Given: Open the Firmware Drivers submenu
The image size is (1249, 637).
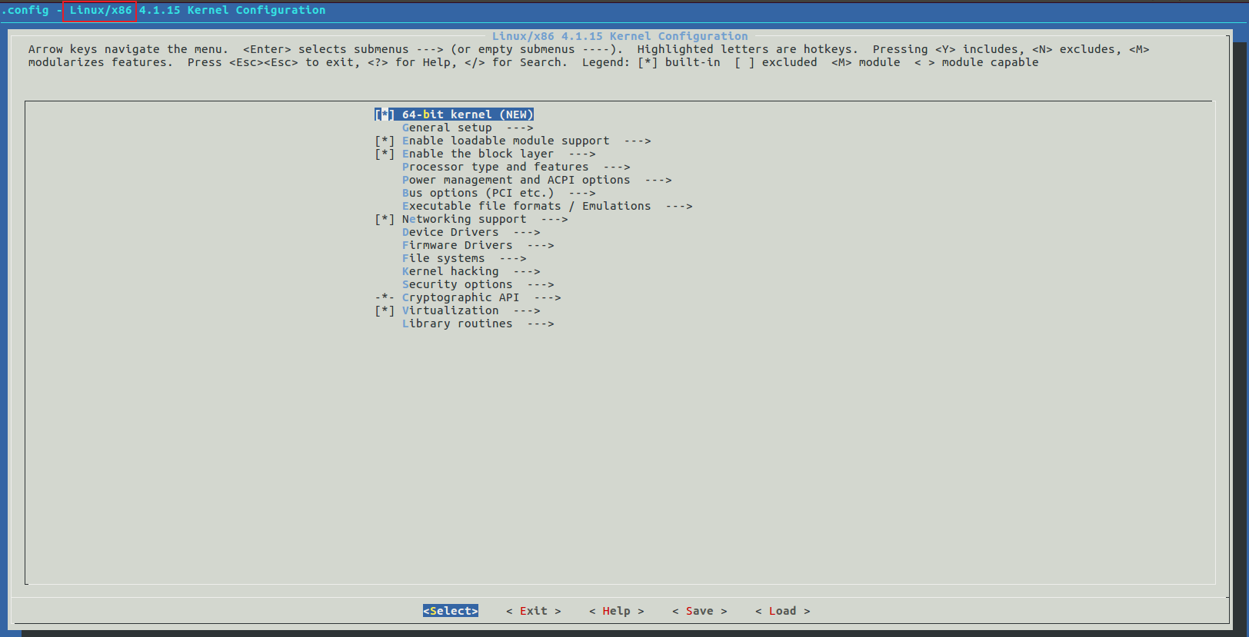Looking at the screenshot, I should [x=478, y=245].
